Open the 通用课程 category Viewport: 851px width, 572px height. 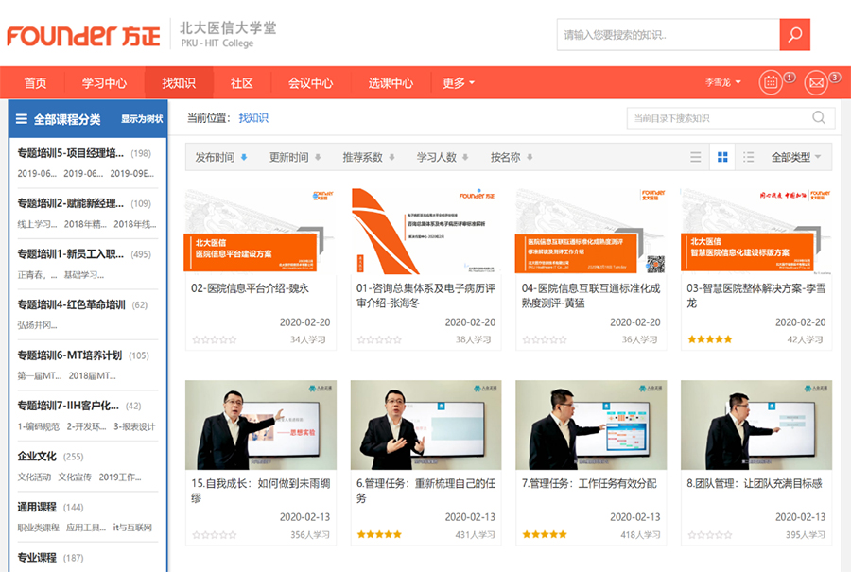[37, 507]
